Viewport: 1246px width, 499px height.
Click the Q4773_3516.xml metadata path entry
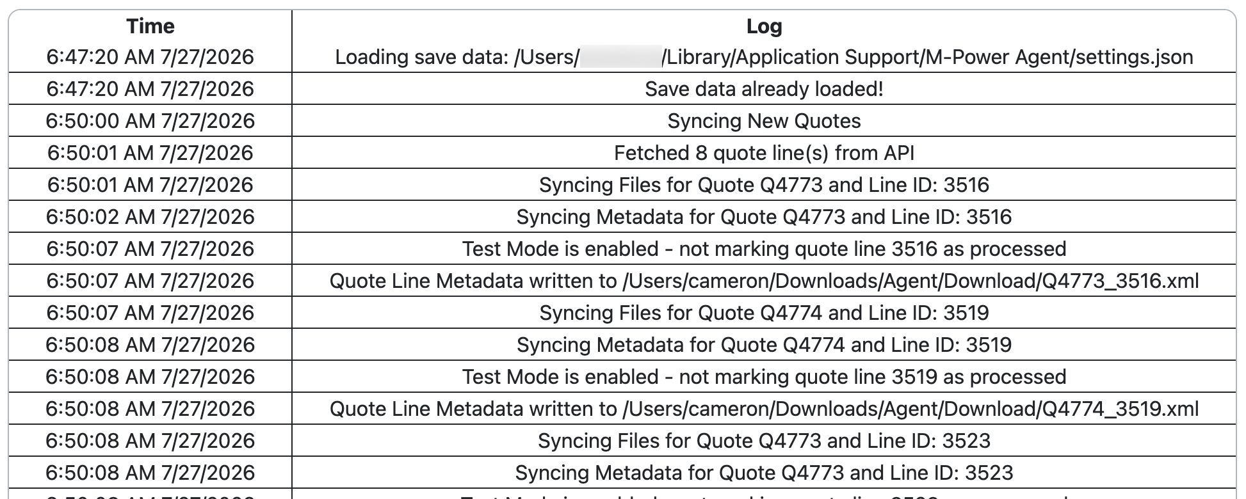pyautogui.click(x=764, y=281)
